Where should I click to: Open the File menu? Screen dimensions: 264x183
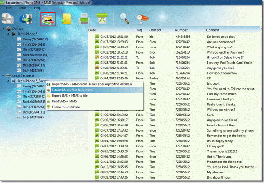click(x=8, y=8)
